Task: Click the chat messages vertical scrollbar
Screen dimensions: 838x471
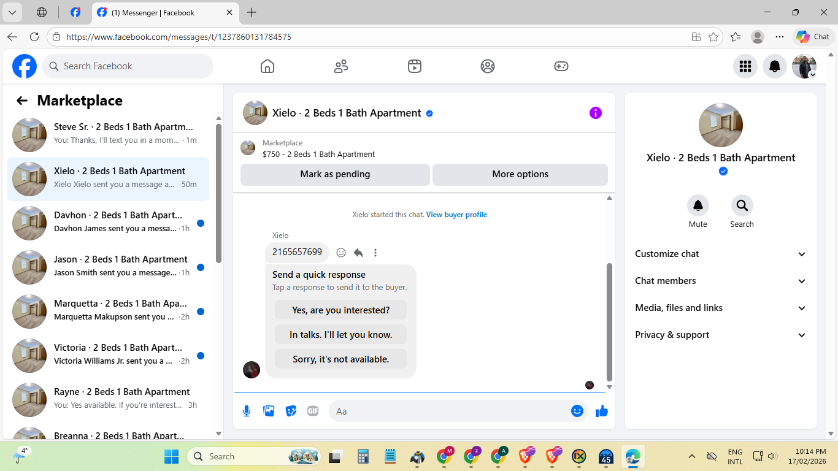Action: point(609,322)
